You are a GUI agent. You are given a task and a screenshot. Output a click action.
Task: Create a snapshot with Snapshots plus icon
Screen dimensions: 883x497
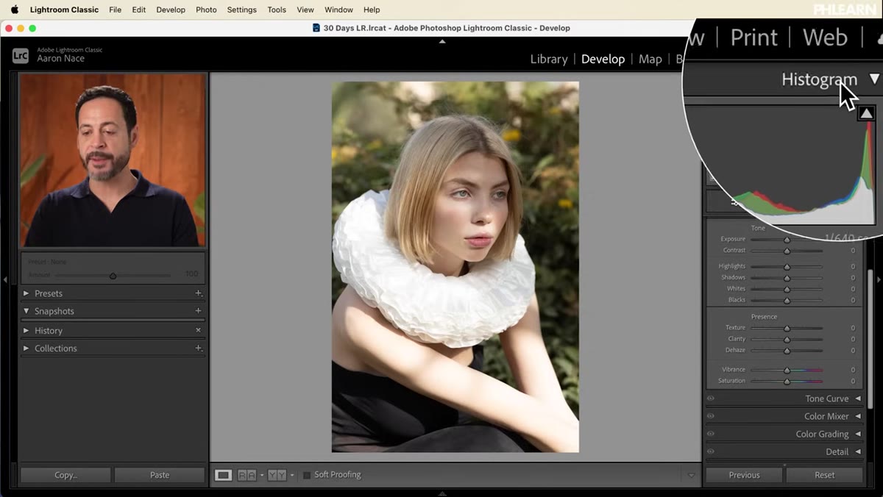[198, 311]
